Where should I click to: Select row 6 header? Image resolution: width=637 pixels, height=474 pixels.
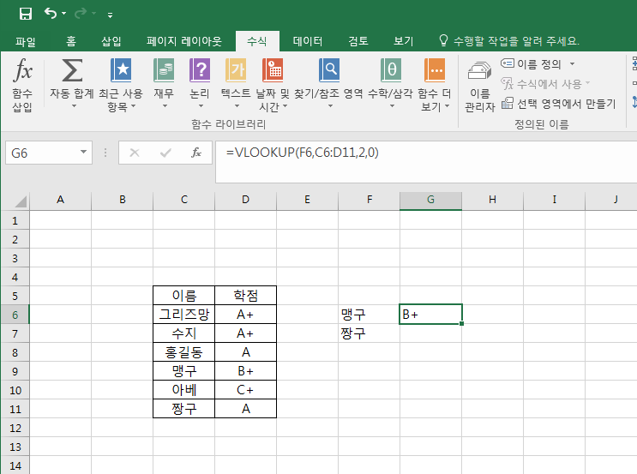pyautogui.click(x=15, y=315)
